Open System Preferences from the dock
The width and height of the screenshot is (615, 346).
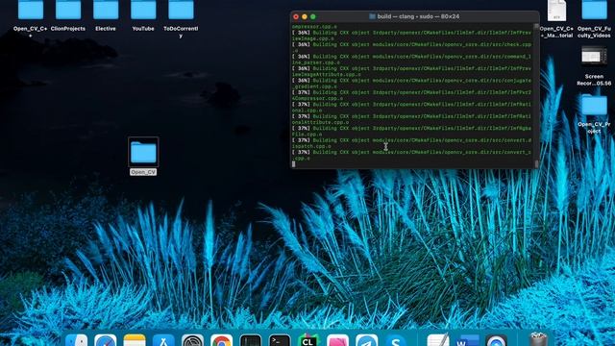(x=192, y=339)
